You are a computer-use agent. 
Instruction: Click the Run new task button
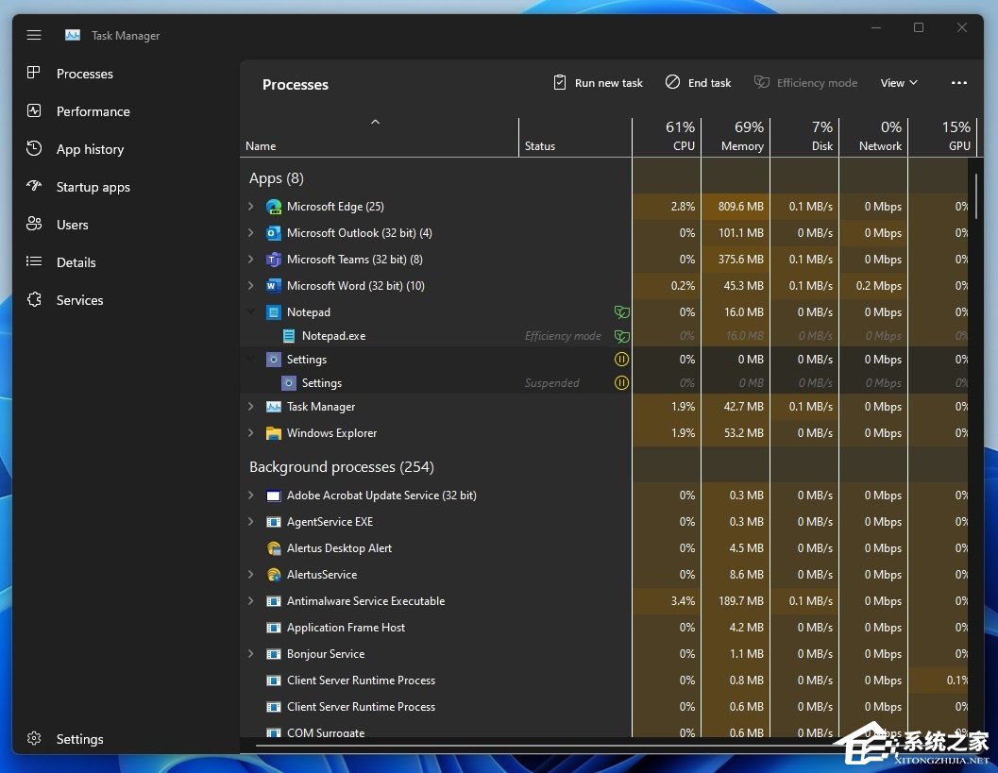tap(598, 83)
